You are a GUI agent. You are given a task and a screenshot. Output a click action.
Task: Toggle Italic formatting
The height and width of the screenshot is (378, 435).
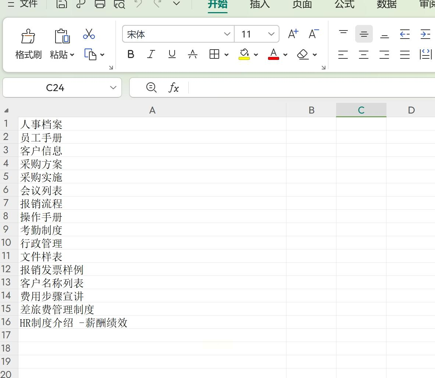coord(151,54)
